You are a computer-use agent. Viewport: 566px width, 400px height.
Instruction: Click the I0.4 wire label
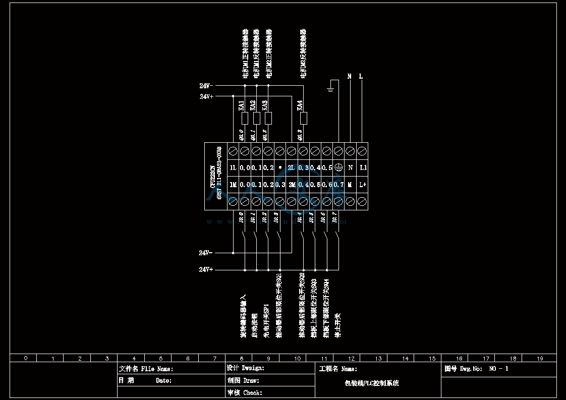click(300, 217)
